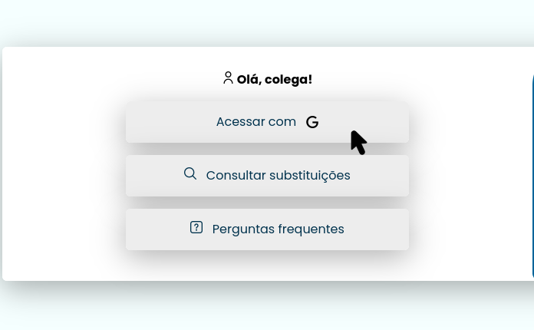Screen dimensions: 534x330
Task: Select the logo after "Acessar com"
Action: pos(312,122)
